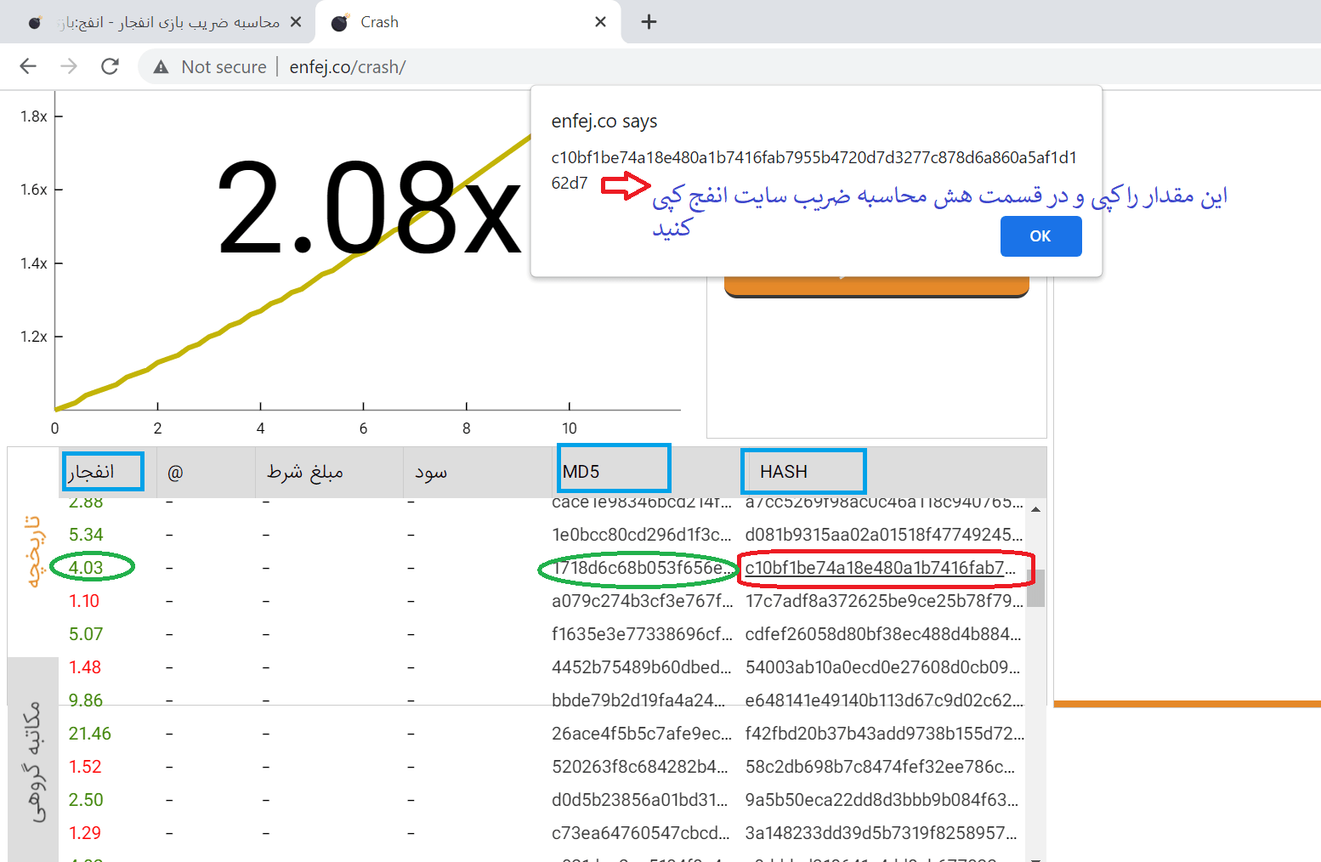Click the انفجار column header
This screenshot has width=1321, height=862.
point(91,472)
